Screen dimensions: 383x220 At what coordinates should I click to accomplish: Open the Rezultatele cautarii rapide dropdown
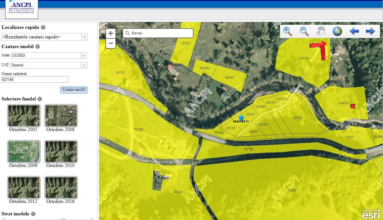click(x=84, y=37)
